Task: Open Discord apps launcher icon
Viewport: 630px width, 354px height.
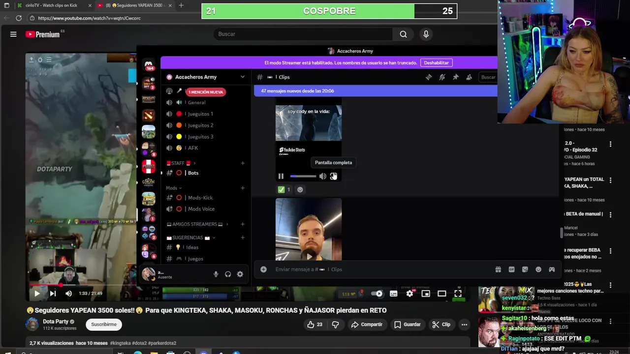Action: (x=552, y=269)
